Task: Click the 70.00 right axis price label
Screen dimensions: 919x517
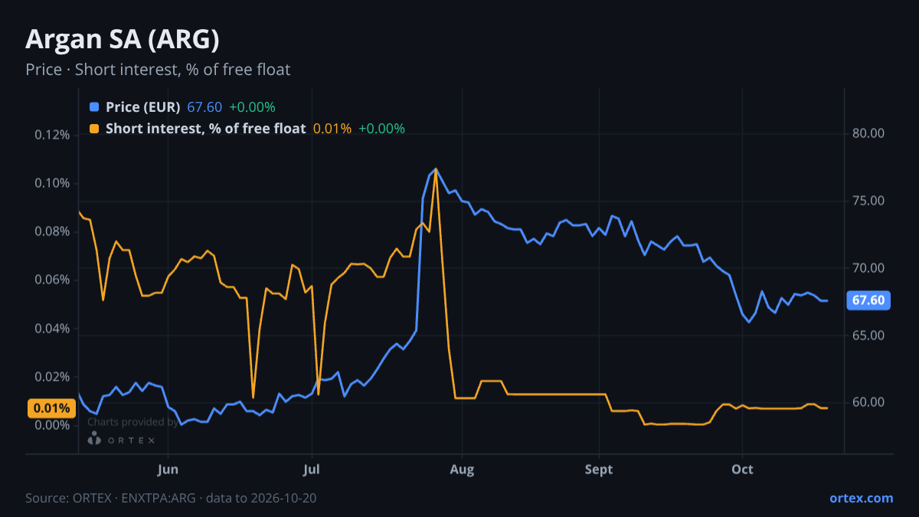Action: (x=868, y=268)
